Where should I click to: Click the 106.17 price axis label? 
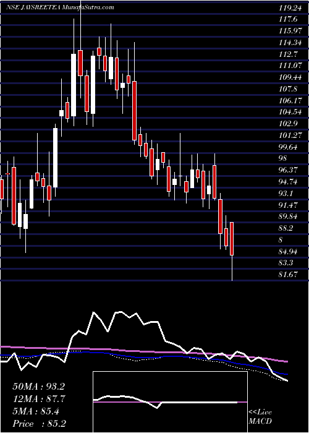coord(290,100)
